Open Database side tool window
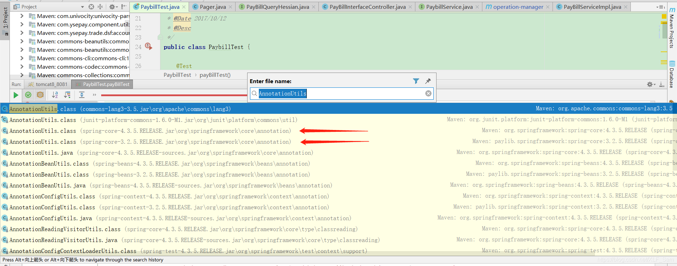 (x=672, y=75)
